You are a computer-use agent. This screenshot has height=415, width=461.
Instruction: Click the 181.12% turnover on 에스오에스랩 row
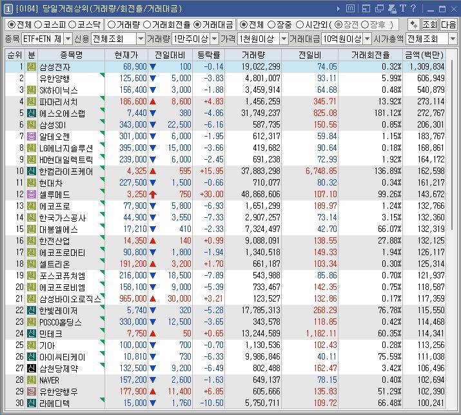[x=387, y=113]
